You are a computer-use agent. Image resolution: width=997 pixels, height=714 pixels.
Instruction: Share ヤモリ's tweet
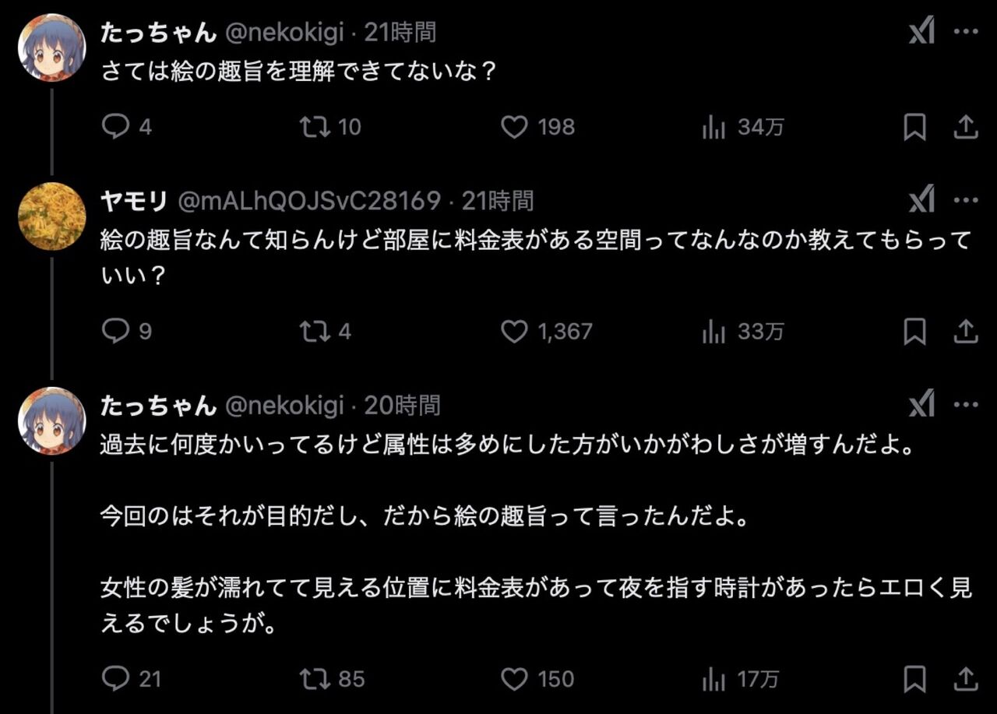click(965, 332)
